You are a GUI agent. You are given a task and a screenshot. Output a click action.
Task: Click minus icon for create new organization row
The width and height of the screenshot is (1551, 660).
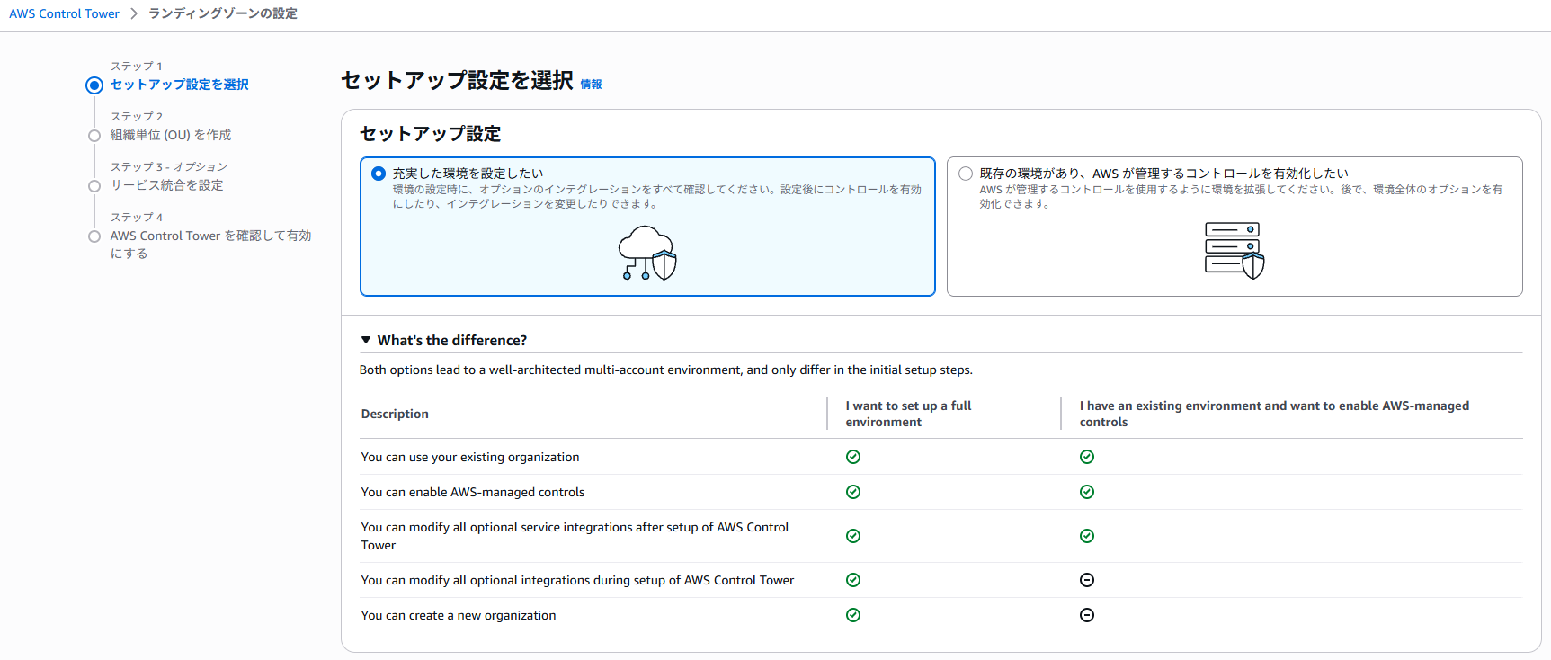[1087, 615]
